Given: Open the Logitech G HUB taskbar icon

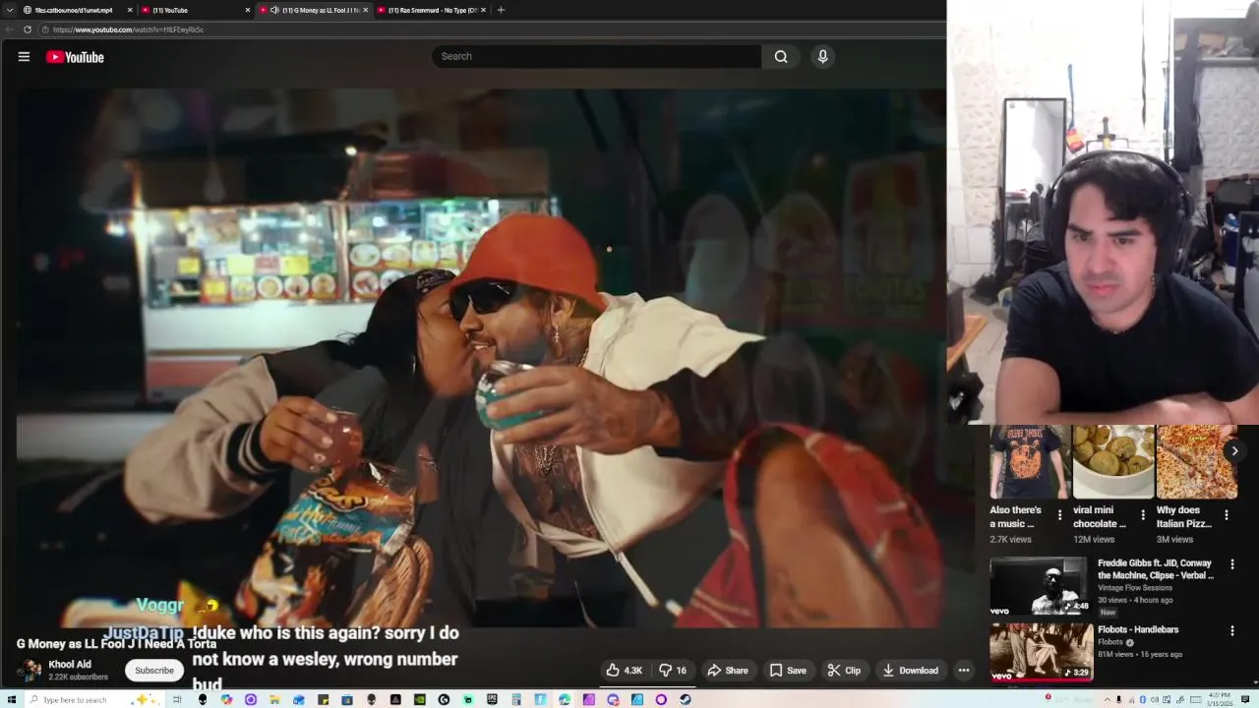Looking at the screenshot, I should click(444, 699).
